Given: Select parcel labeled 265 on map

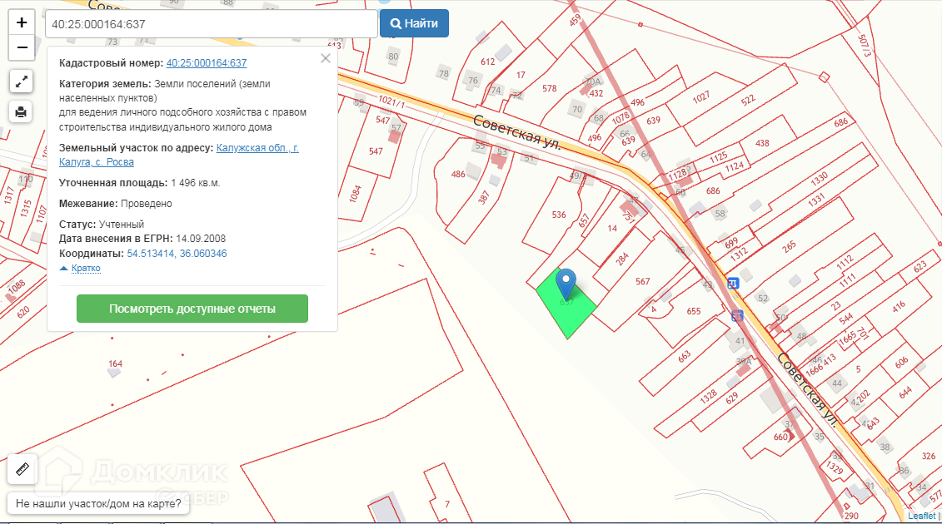Looking at the screenshot, I should click(x=789, y=245).
